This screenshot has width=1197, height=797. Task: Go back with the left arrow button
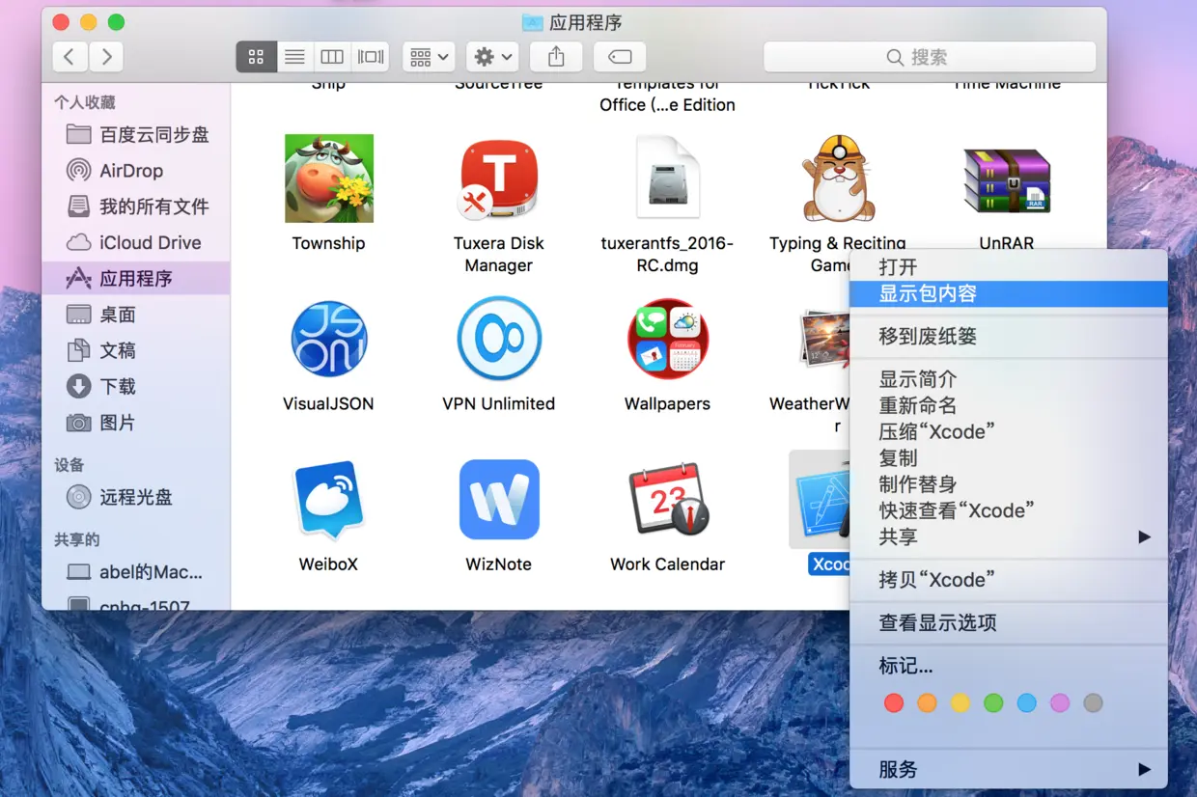coord(70,57)
